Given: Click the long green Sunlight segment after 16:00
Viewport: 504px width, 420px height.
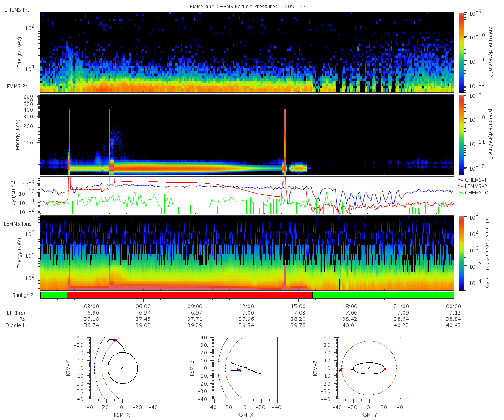Looking at the screenshot, I should [x=383, y=295].
